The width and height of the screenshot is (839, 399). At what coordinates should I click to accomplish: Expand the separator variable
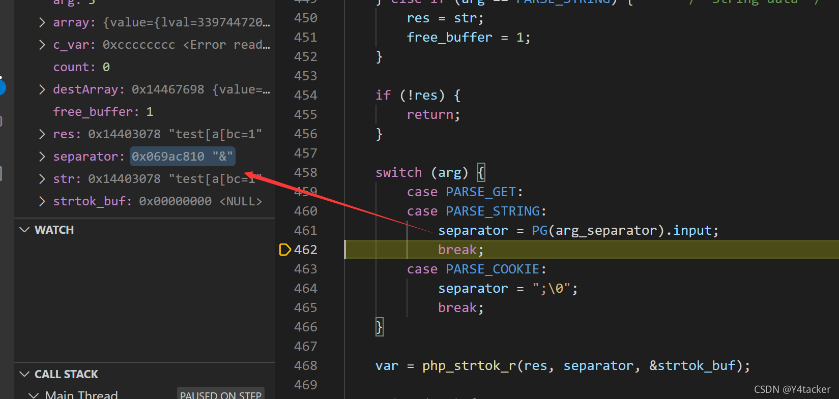click(42, 157)
